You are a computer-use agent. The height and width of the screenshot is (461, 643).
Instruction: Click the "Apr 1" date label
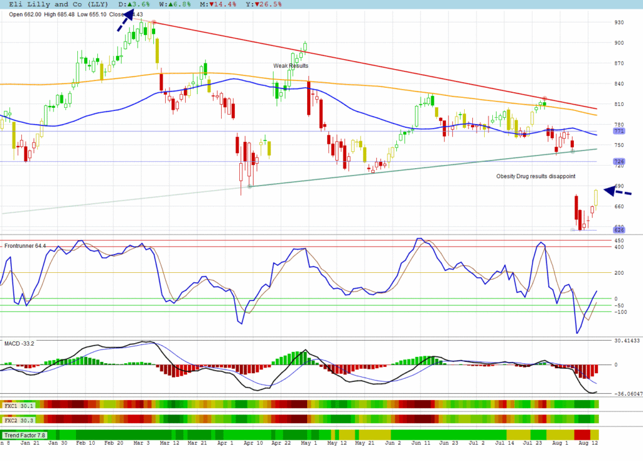pos(225,443)
